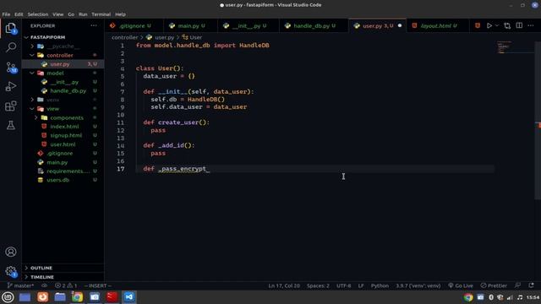Open the Search view icon

coord(11,47)
